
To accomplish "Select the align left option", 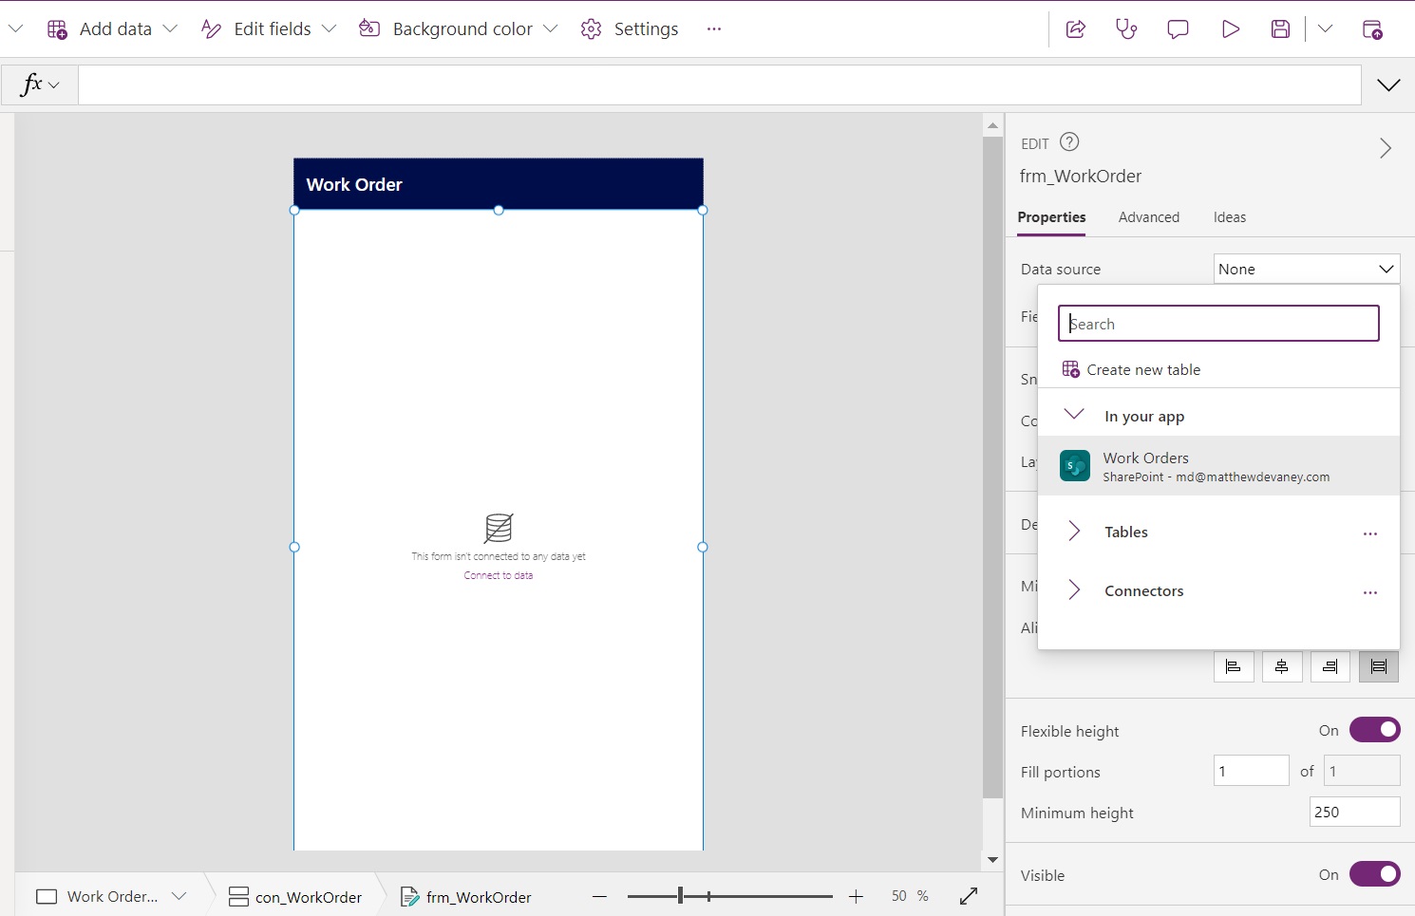I will 1234,665.
